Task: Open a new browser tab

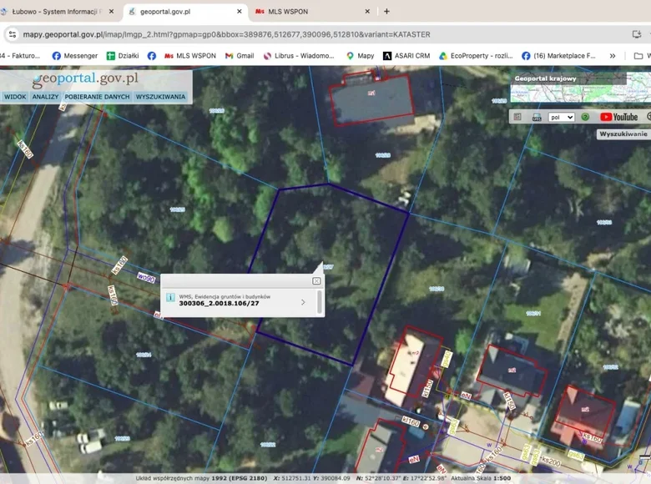Action: [x=386, y=12]
